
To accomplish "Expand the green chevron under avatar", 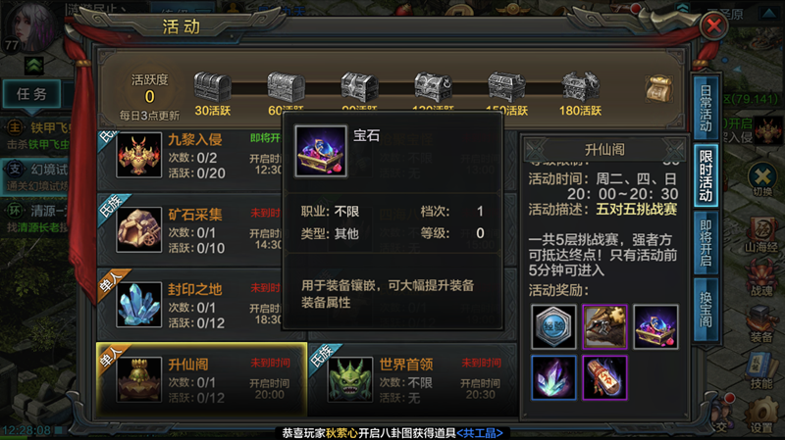I will tap(34, 66).
